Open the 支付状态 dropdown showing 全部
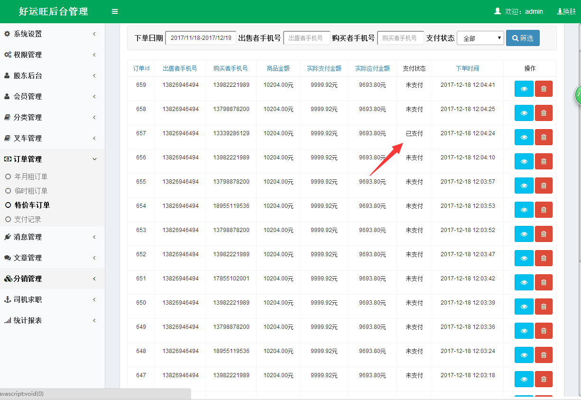 pos(480,38)
